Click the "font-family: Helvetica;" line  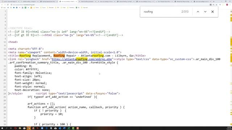33,73
